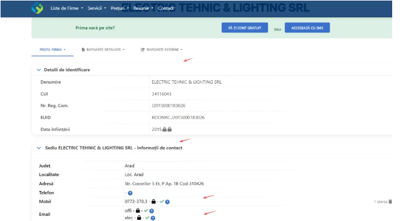This screenshot has width=402, height=221.
Task: Click caret beside RAPOARTE DETALIATE
Action: [x=124, y=50]
